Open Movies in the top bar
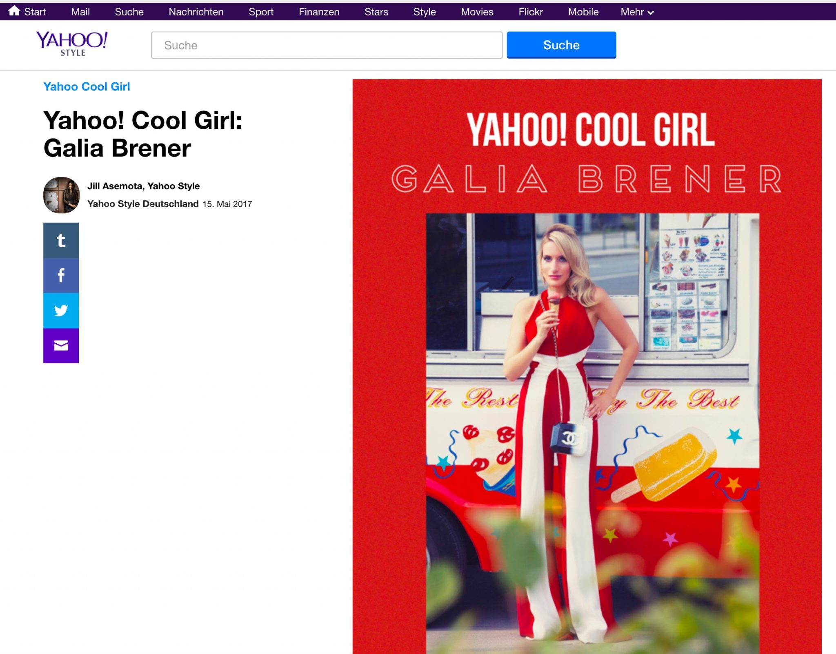This screenshot has height=654, width=836. [477, 12]
